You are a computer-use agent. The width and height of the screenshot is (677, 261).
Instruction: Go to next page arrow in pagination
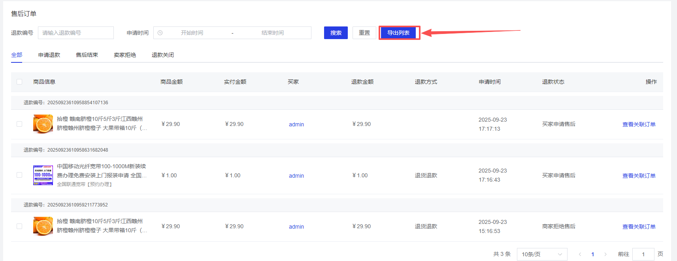605,254
